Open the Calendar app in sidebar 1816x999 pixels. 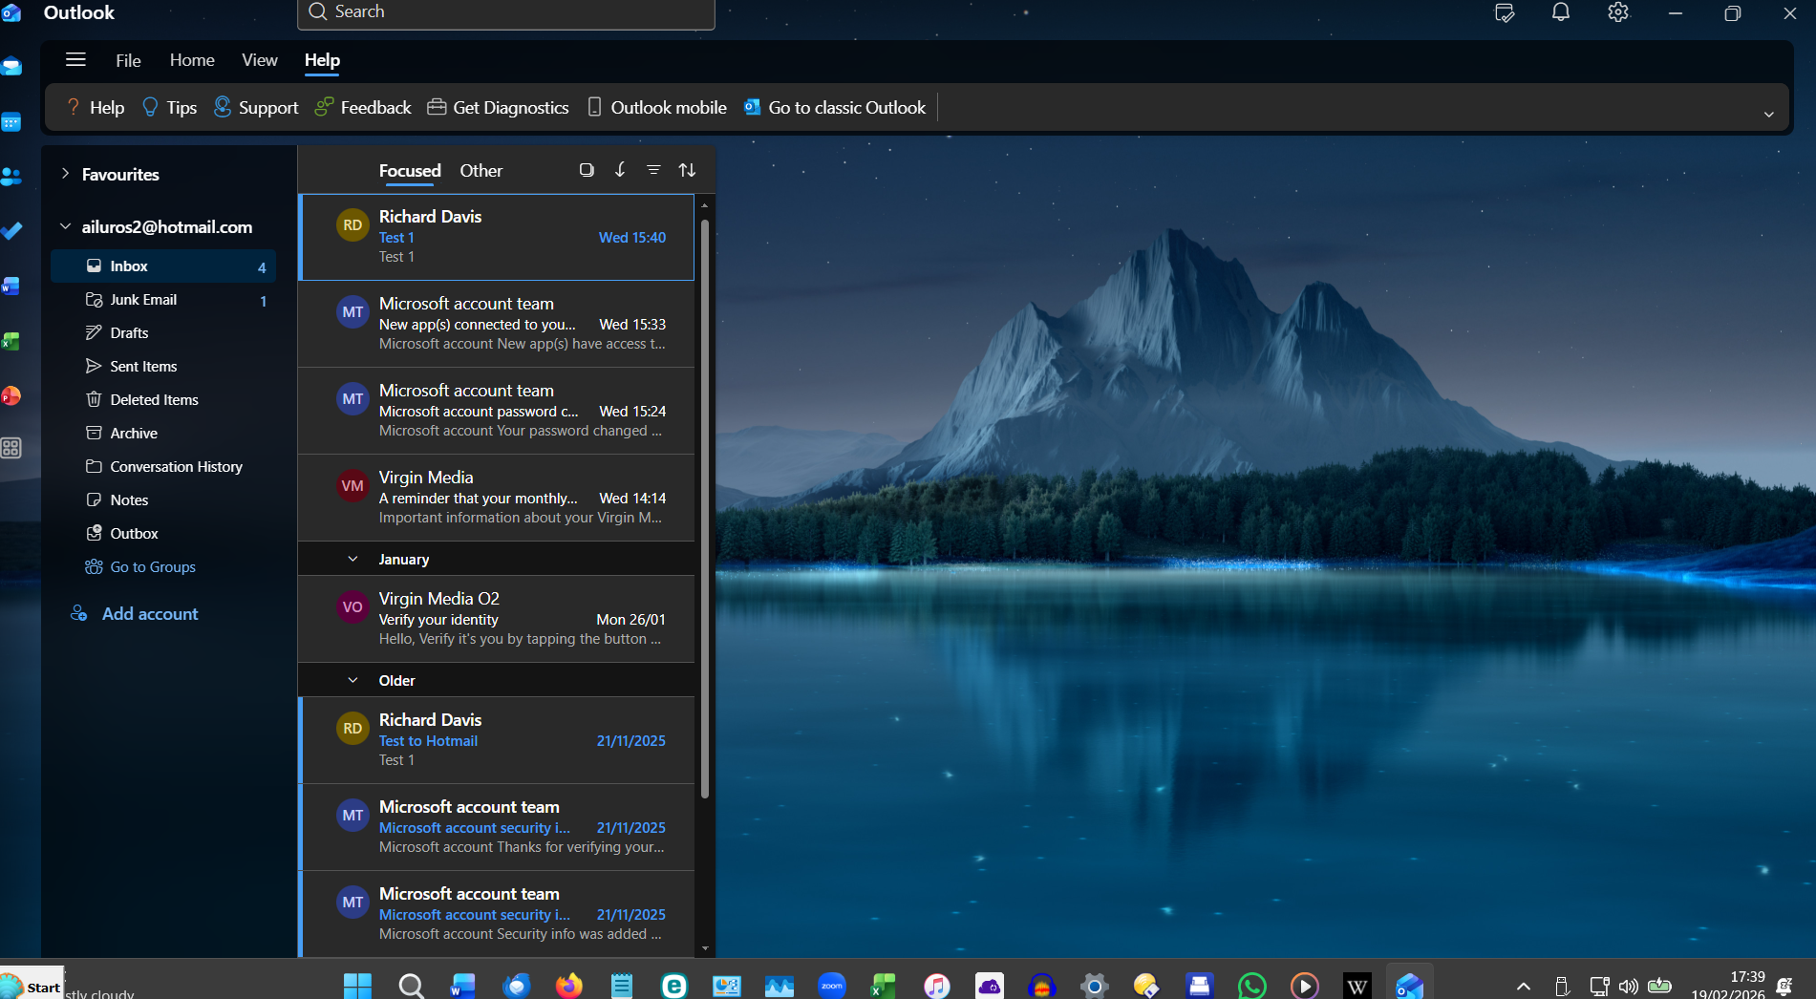click(11, 121)
